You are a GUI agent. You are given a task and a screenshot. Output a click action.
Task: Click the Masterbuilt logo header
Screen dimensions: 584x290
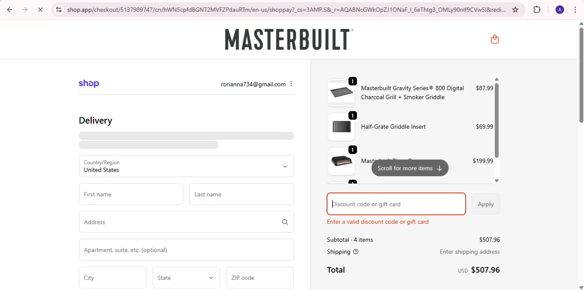(289, 39)
